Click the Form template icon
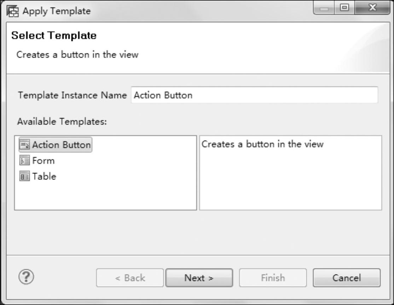Screen dimensions: 394x305 tap(24, 160)
